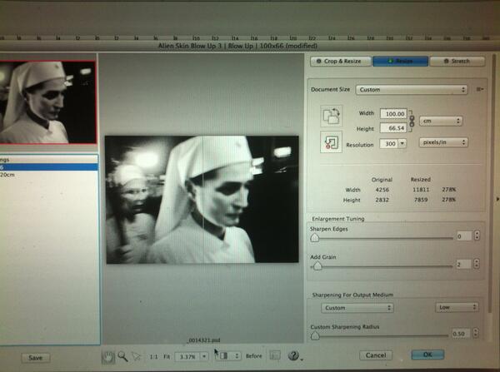Image resolution: width=500 pixels, height=372 pixels.
Task: Click the Resolution input field
Action: [389, 144]
